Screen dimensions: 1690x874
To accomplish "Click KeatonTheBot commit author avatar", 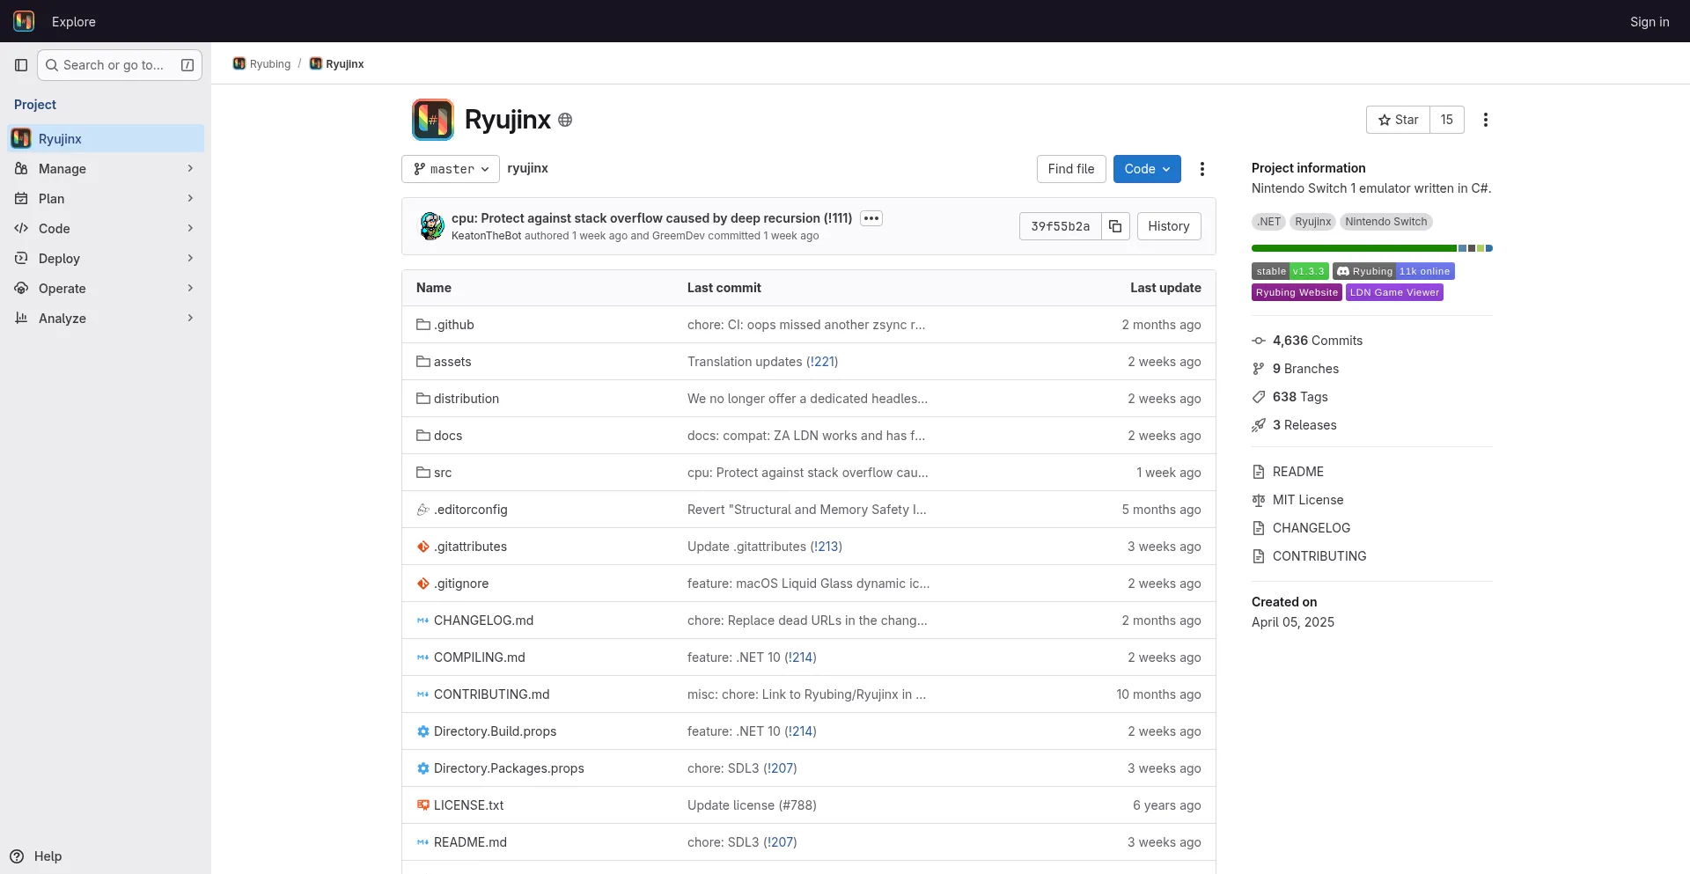I will click(x=431, y=226).
